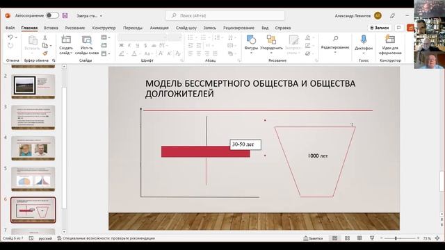Click the align left icon
The width and height of the screenshot is (445, 250).
click(x=191, y=53)
